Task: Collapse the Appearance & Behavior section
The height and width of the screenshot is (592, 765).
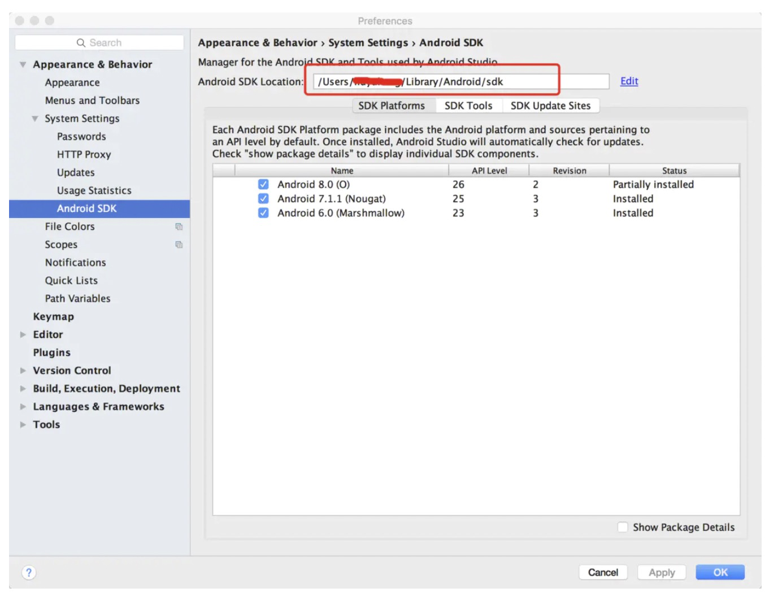Action: coord(23,64)
